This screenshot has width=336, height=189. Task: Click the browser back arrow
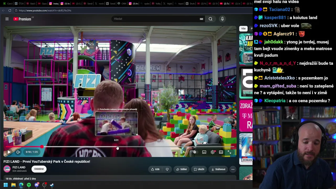pos(3,10)
